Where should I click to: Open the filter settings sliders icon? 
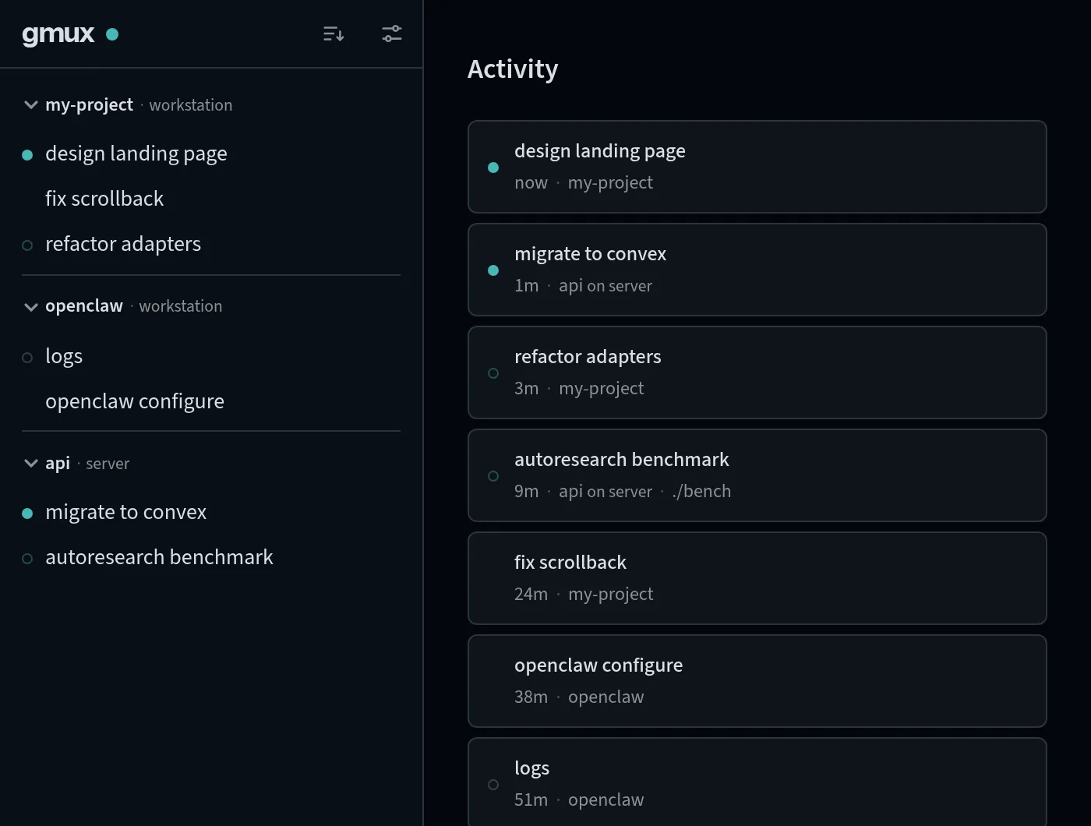[x=392, y=34]
